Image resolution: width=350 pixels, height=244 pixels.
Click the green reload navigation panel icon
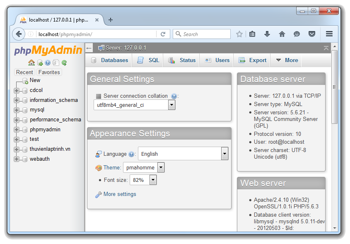(64, 63)
